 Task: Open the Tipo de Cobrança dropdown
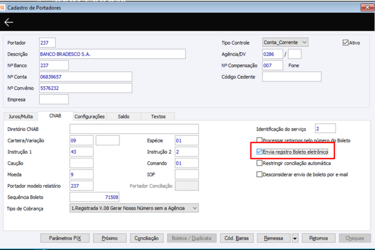(x=134, y=208)
